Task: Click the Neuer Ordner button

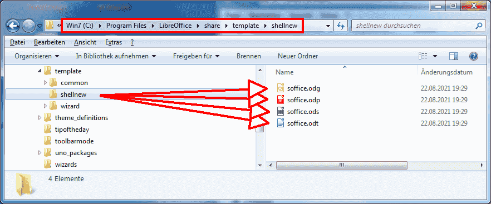Action: point(298,56)
